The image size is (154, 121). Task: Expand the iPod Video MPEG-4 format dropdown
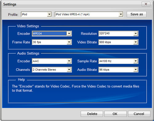121,14
